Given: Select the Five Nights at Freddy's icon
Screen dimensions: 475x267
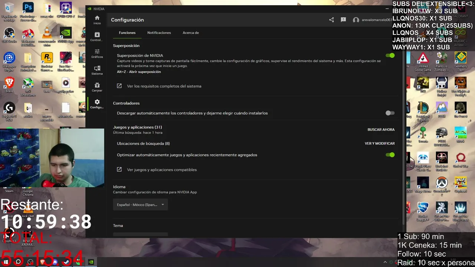Looking at the screenshot, I should tap(461, 87).
